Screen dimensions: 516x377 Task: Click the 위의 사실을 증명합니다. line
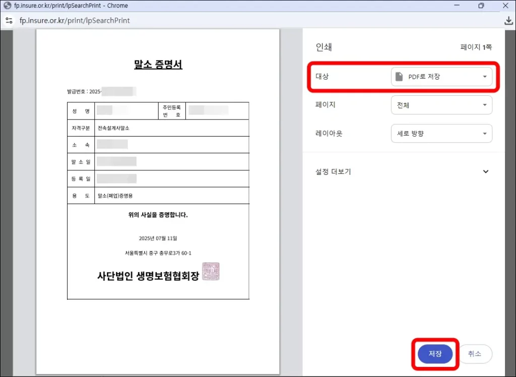[x=158, y=215]
